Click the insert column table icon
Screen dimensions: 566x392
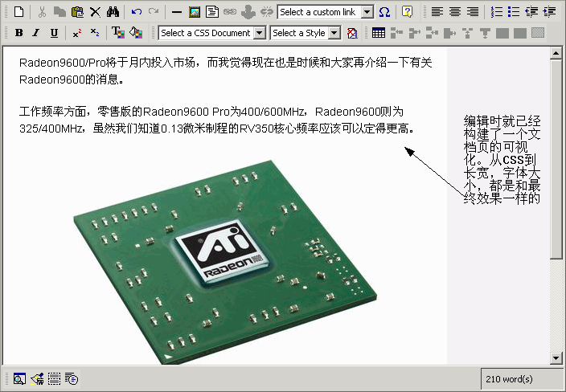click(414, 33)
